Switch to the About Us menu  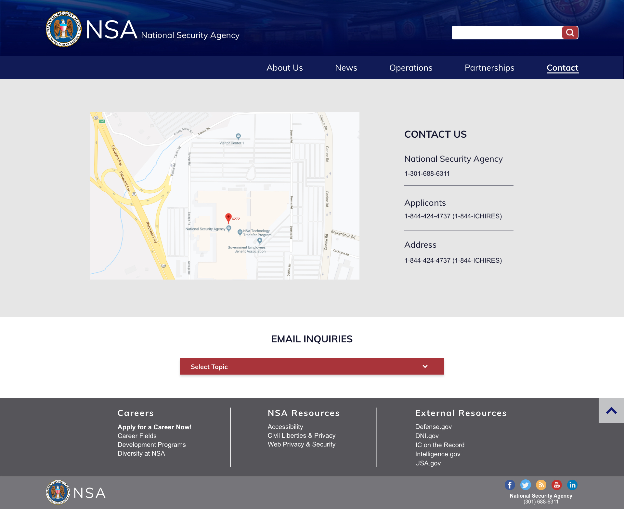tap(284, 68)
